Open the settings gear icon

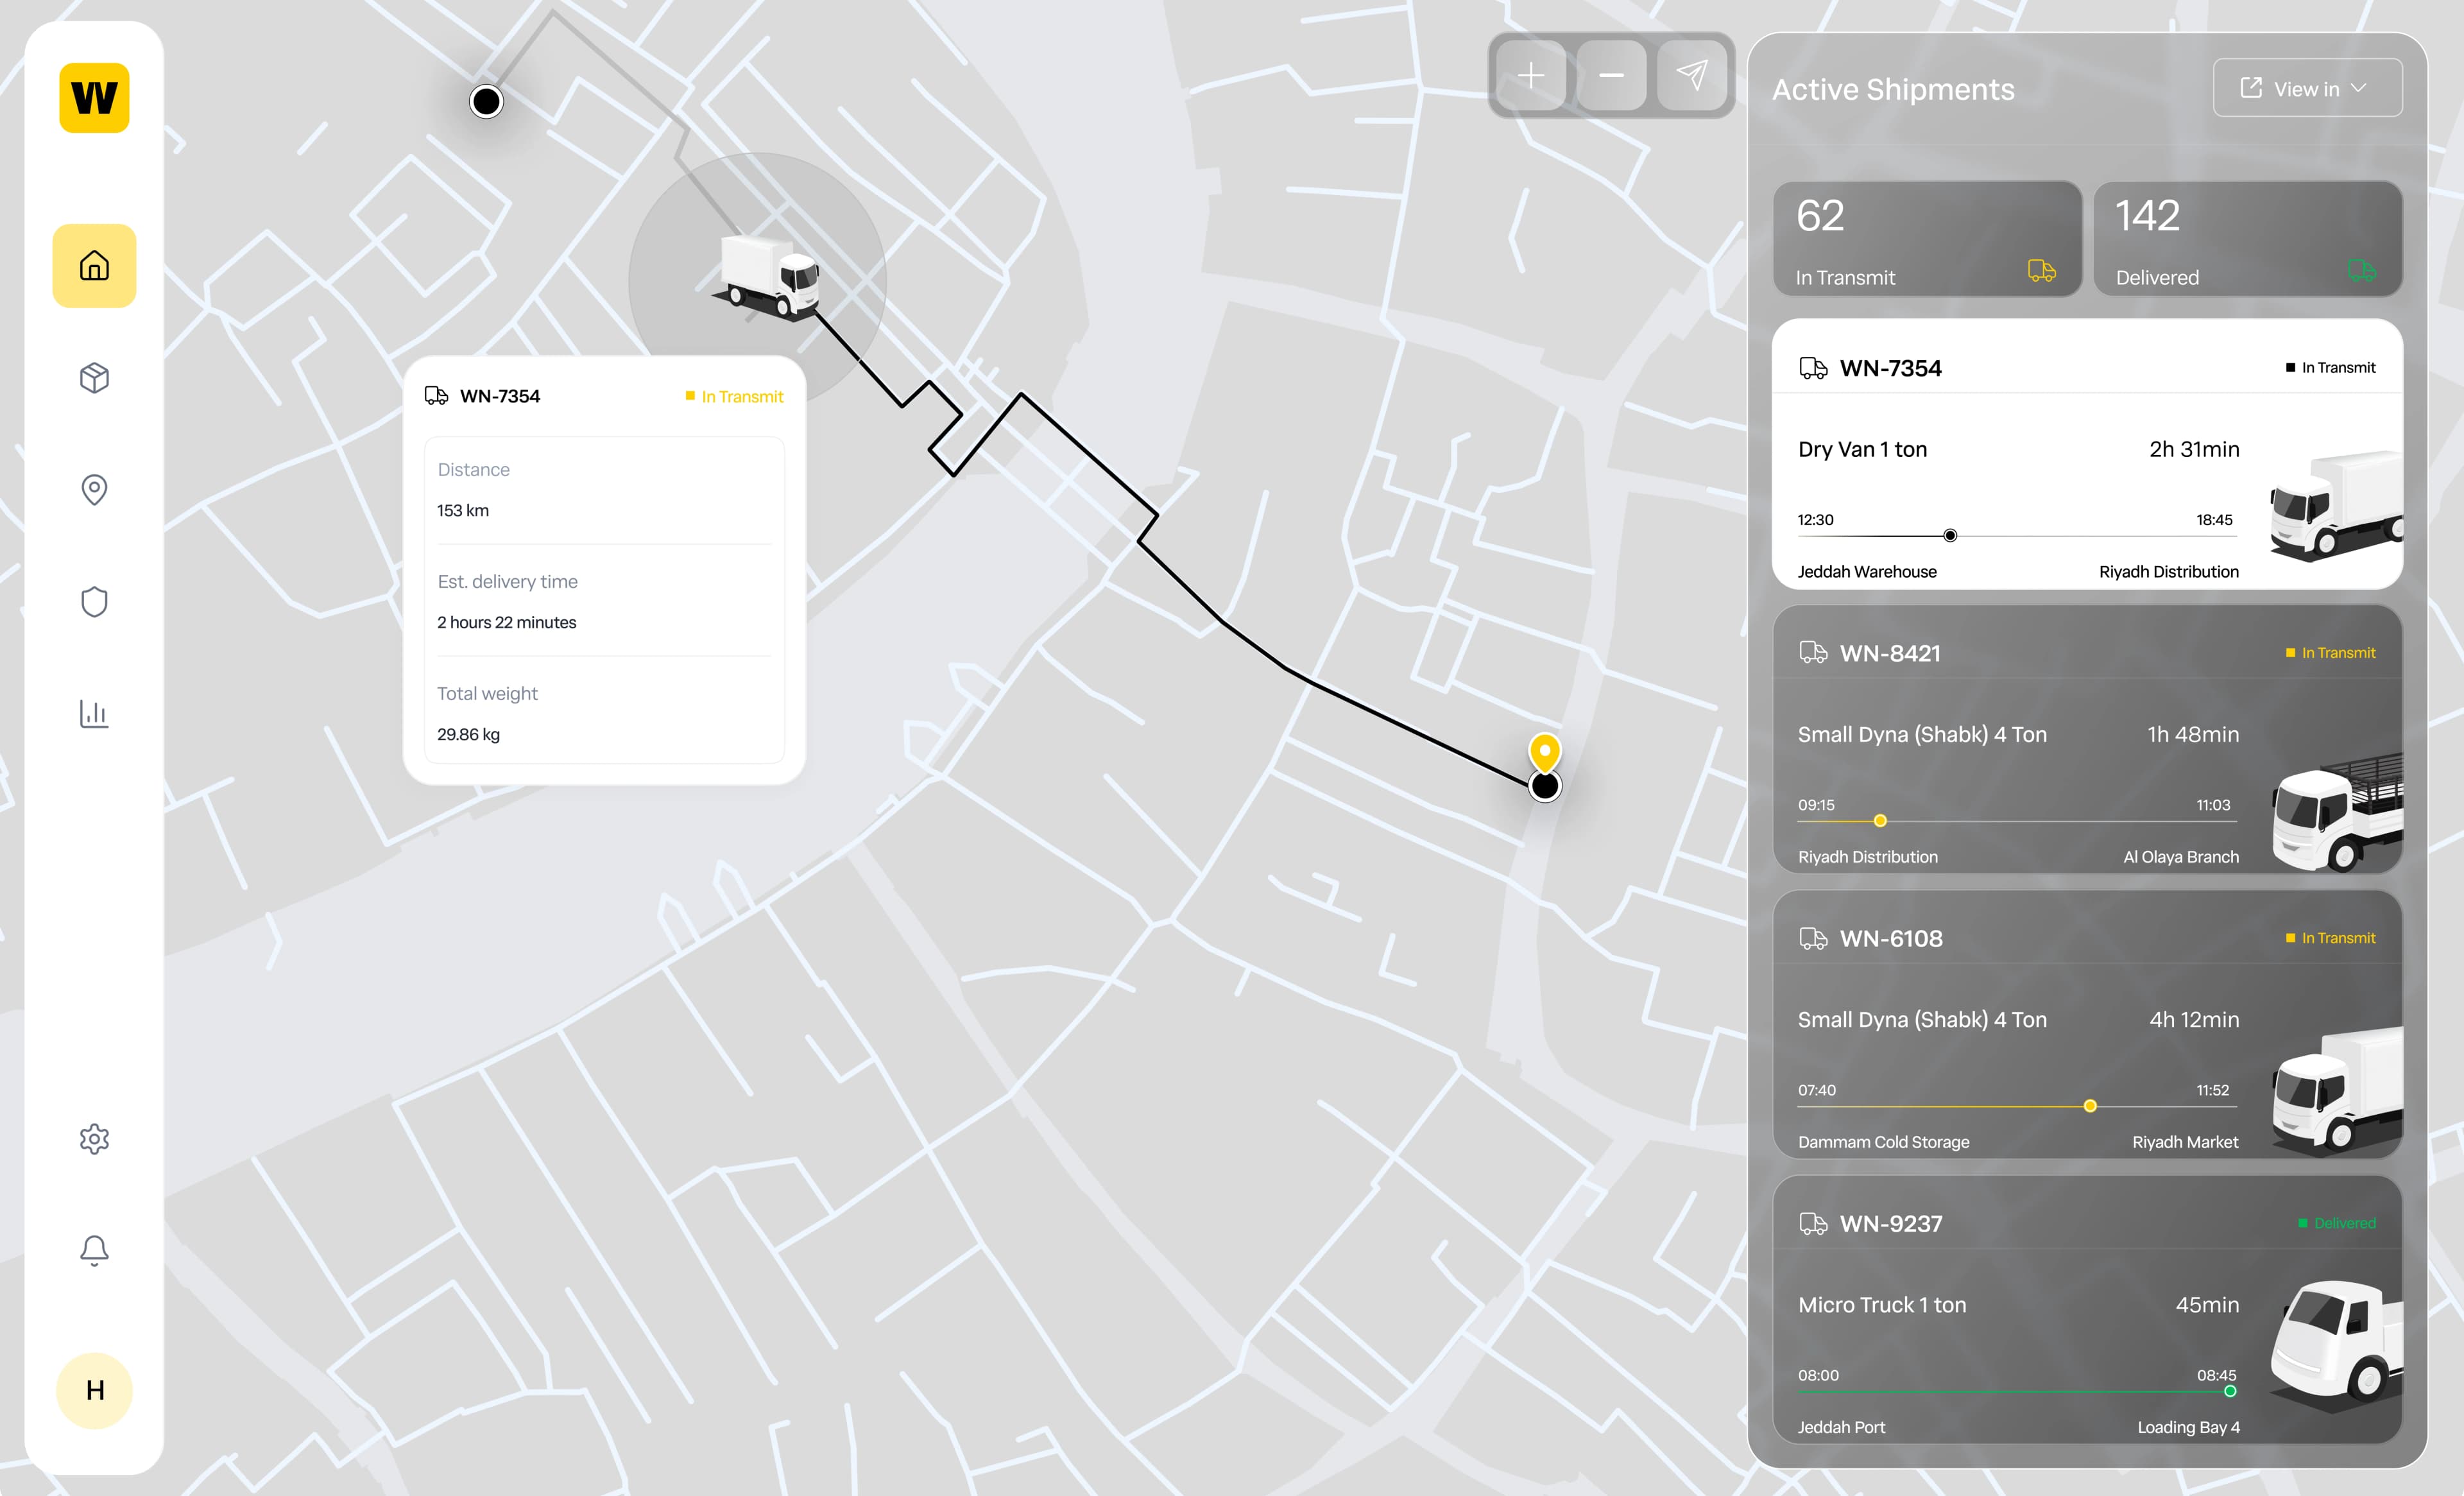pyautogui.click(x=94, y=1139)
